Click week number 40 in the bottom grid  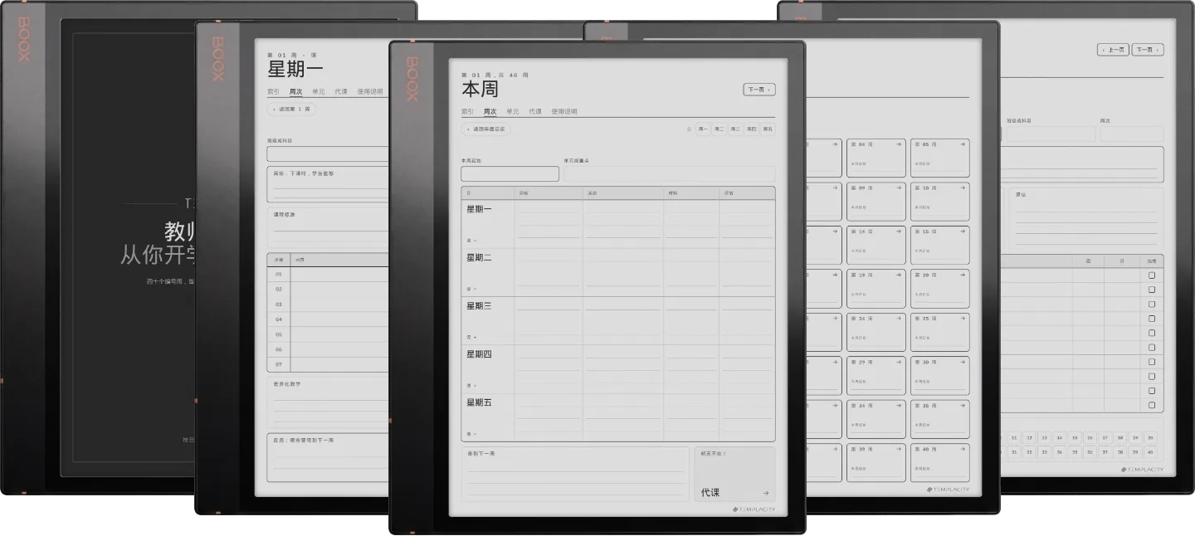(x=1149, y=452)
